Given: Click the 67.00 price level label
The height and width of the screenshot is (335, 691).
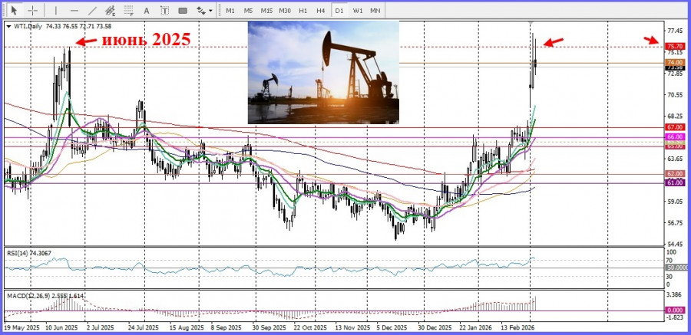Looking at the screenshot, I should [675, 127].
